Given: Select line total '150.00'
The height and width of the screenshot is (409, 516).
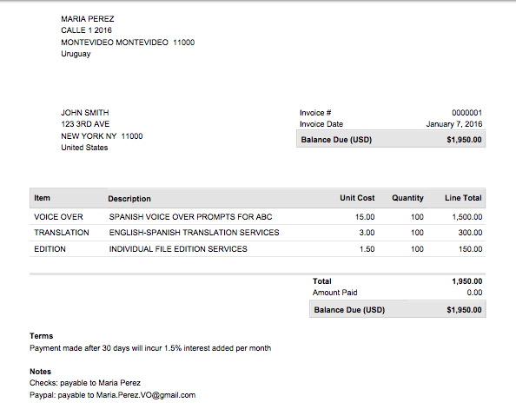Looking at the screenshot, I should [471, 249].
